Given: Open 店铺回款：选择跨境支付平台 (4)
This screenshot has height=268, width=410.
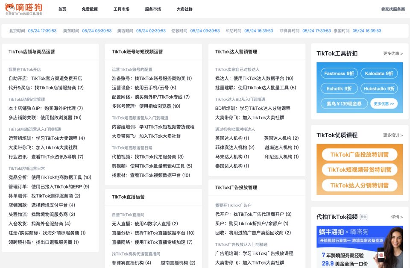Looking at the screenshot, I should [x=42, y=205].
